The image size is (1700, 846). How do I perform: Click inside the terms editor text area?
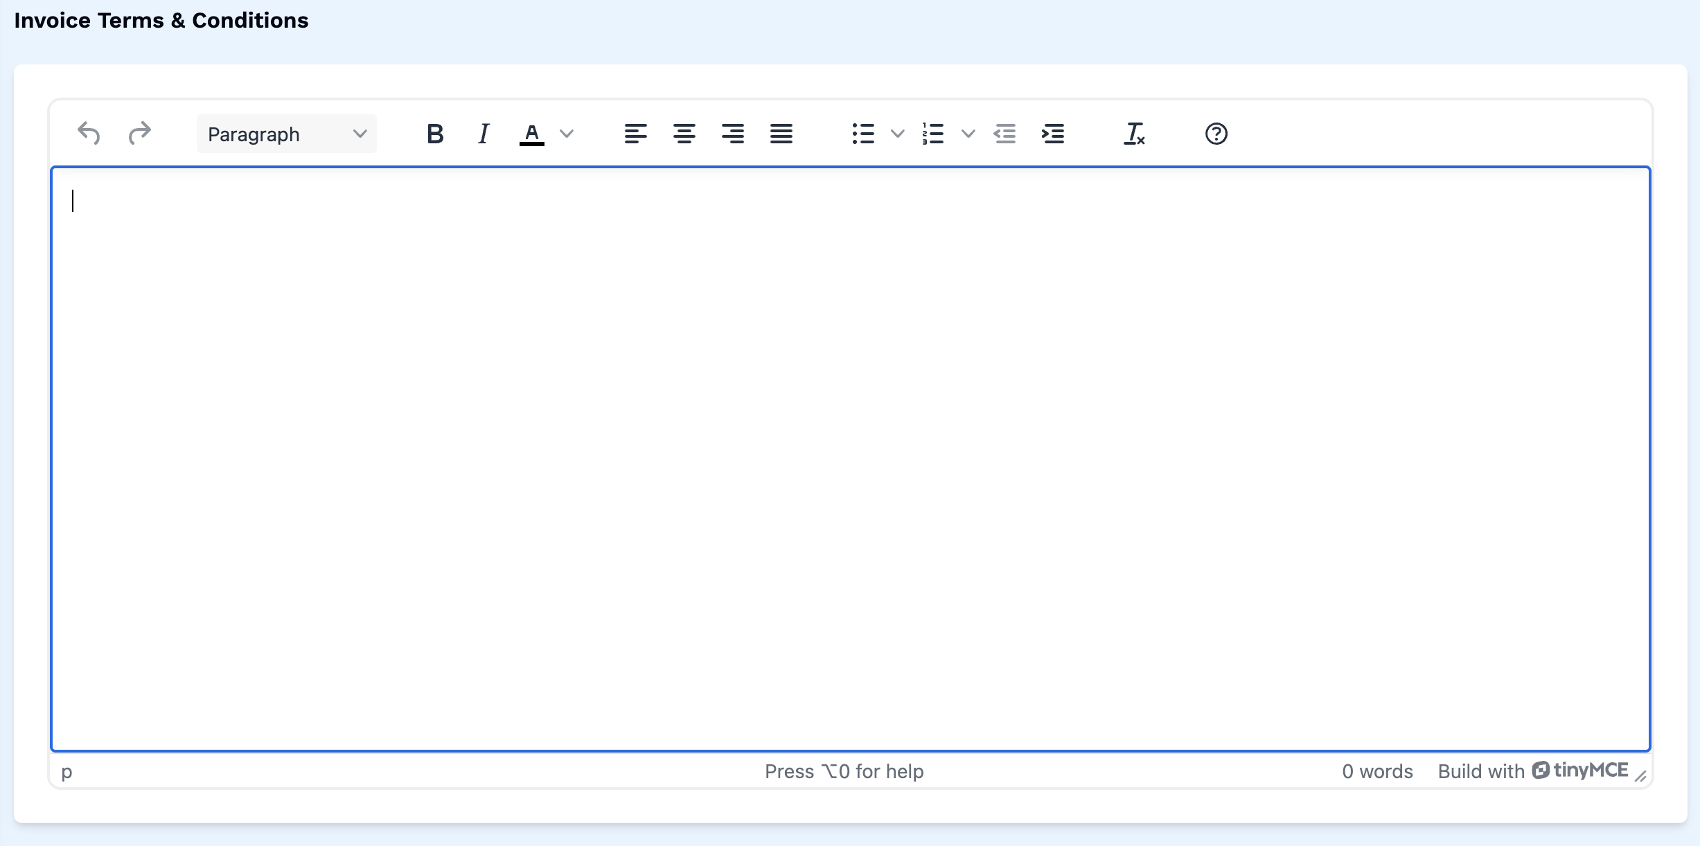click(x=851, y=459)
